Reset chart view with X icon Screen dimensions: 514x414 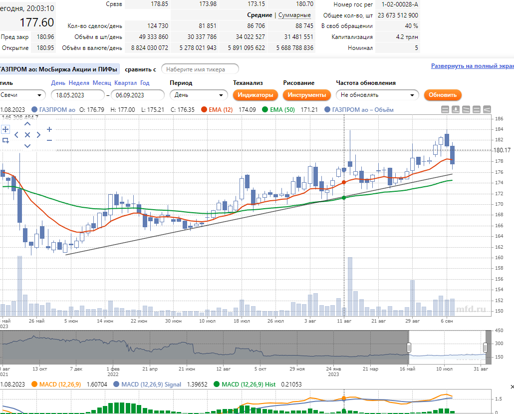coord(27,135)
